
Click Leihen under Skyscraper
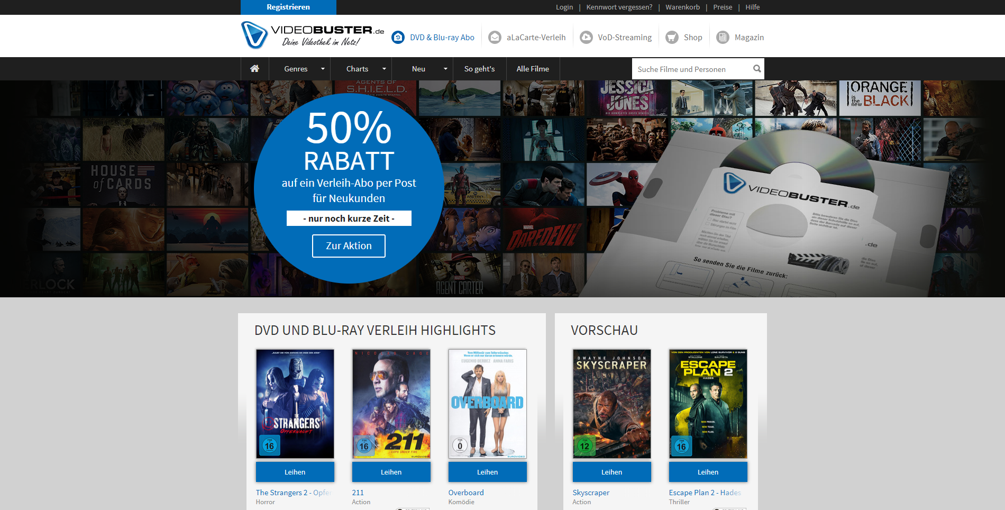pyautogui.click(x=612, y=472)
